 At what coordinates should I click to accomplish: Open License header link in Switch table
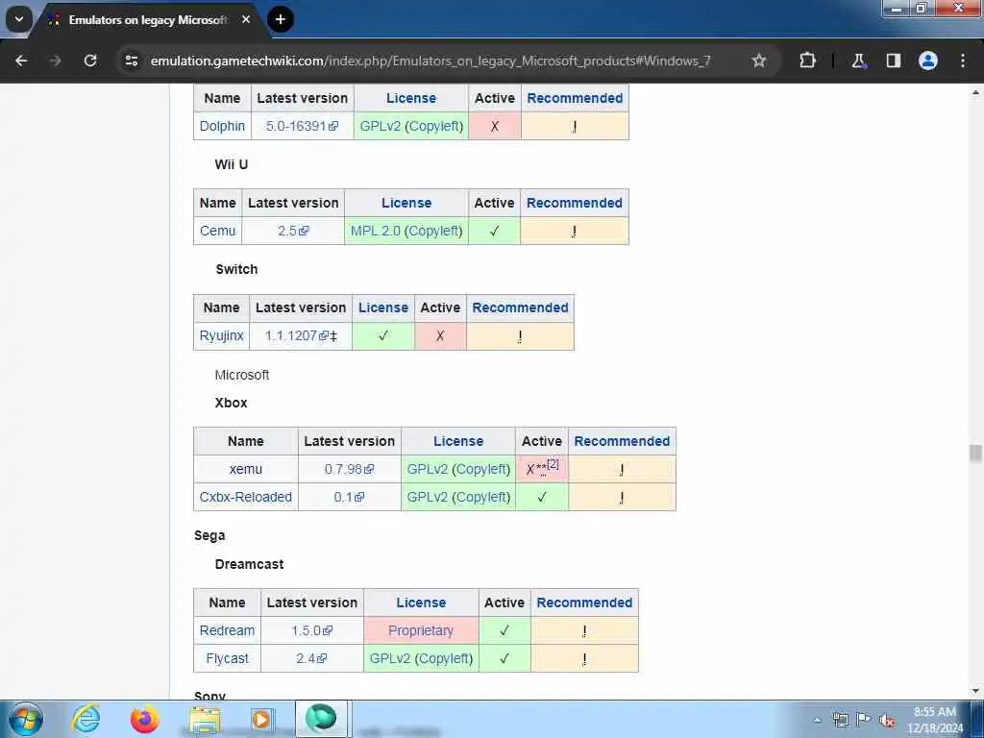pos(383,308)
